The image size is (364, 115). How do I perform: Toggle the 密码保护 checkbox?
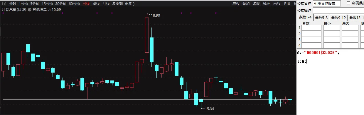click(348, 3)
